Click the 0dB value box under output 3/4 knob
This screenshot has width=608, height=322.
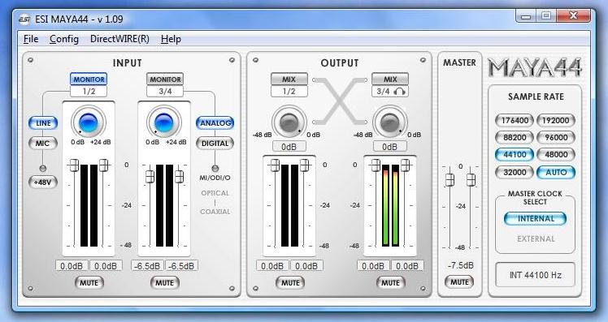[x=390, y=147]
